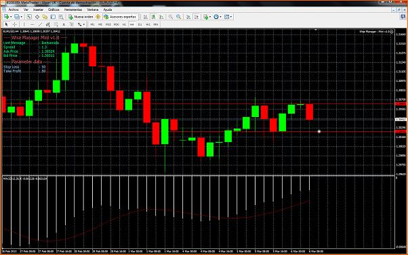Launch MetaEditor with the yellow icon
This screenshot has height=255, width=408.
point(98,17)
